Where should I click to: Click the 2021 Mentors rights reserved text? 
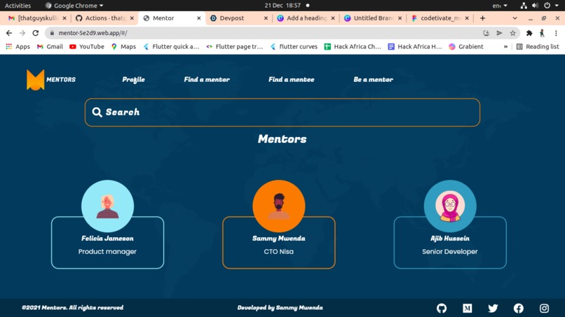pos(72,308)
